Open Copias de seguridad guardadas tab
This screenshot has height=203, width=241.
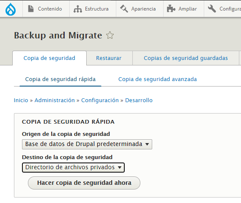click(186, 58)
